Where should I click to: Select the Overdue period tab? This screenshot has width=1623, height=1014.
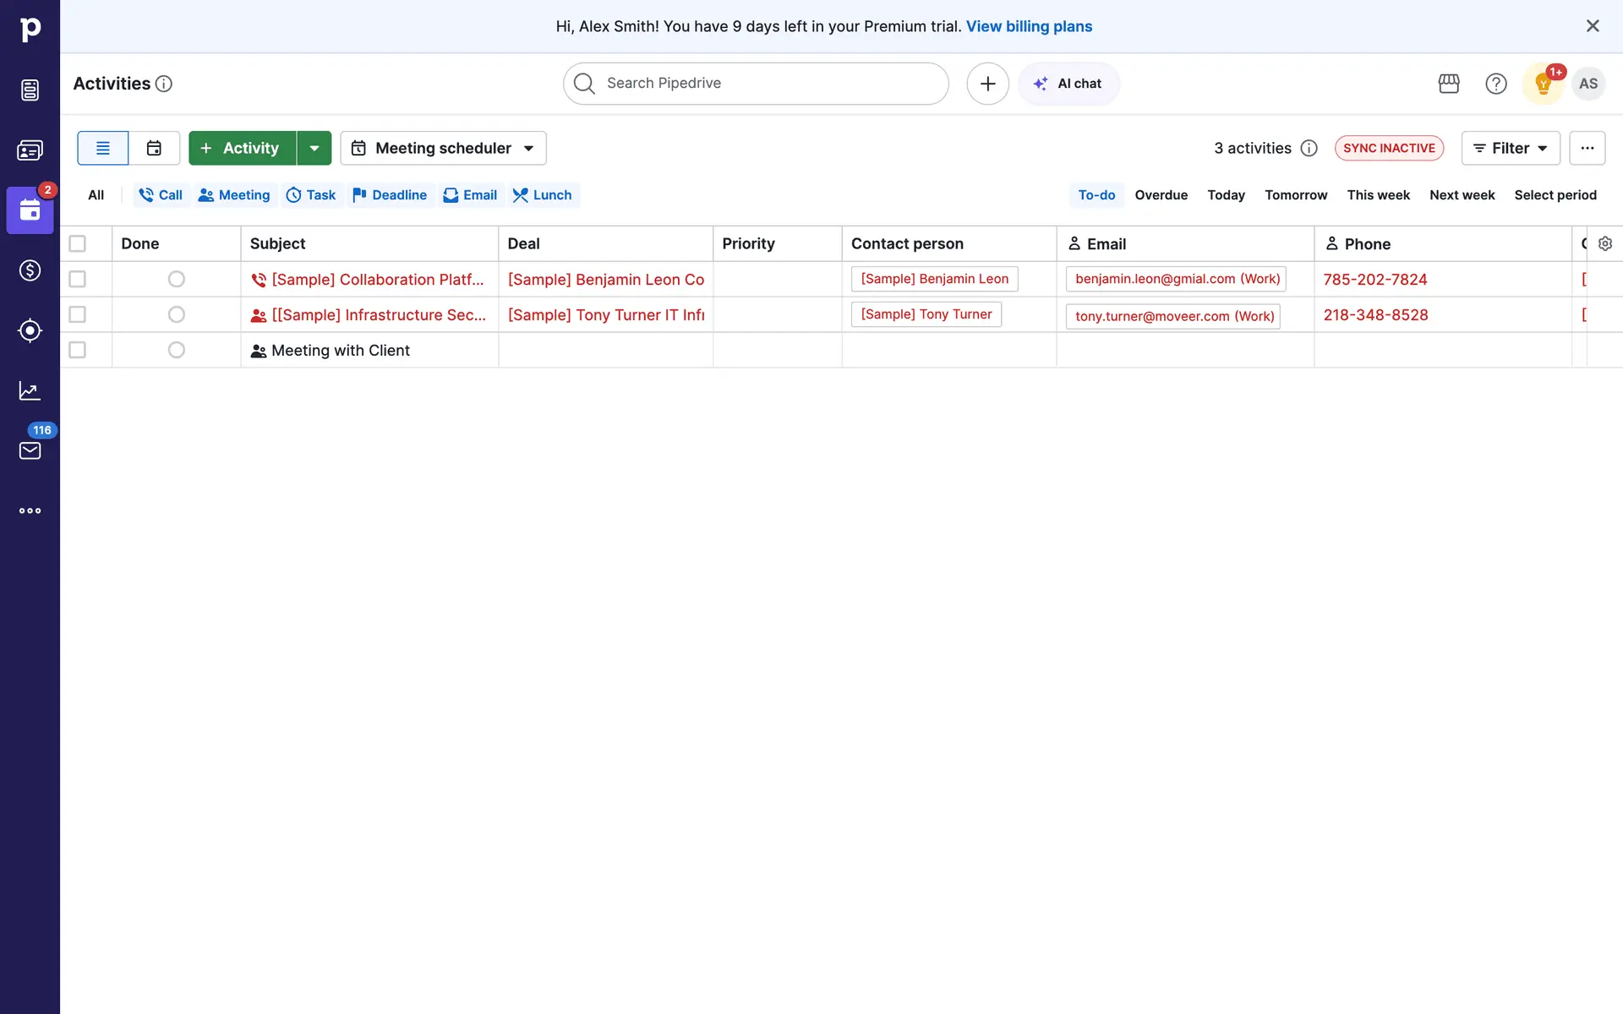click(1161, 195)
